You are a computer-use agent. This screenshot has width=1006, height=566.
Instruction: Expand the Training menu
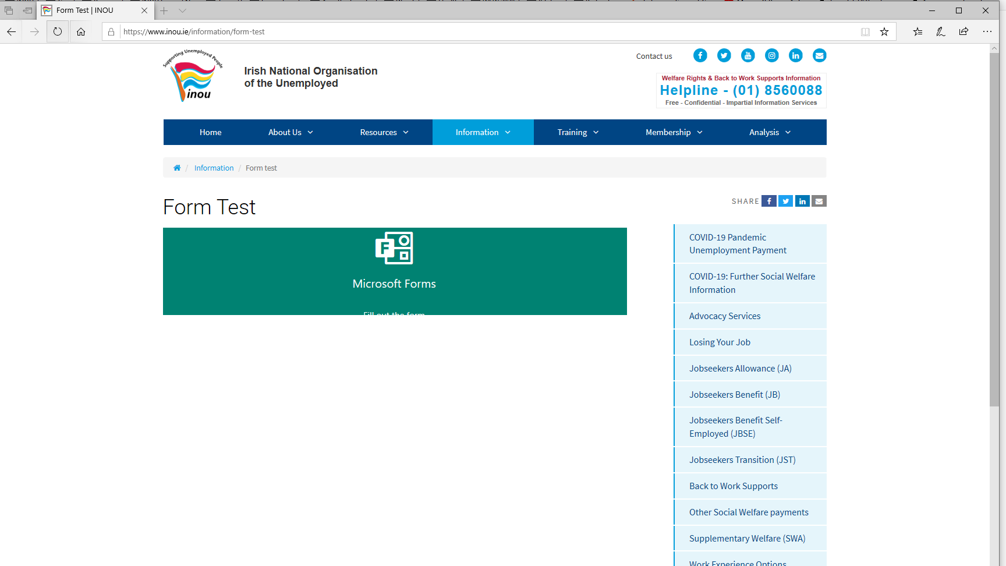578,132
